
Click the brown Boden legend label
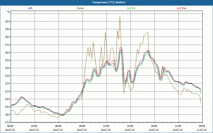coord(81,8)
